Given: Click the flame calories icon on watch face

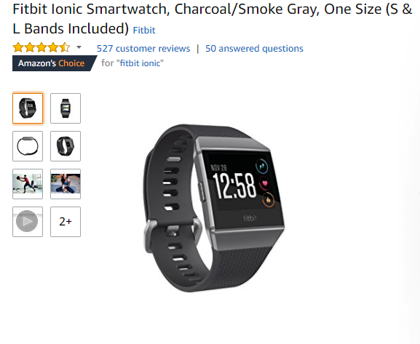Looking at the screenshot, I should 269,200.
